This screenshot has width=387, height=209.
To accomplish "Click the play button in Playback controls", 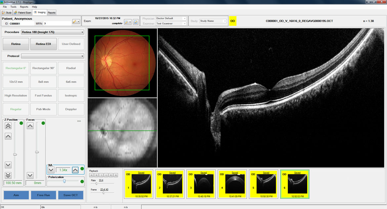I will pyautogui.click(x=101, y=175).
